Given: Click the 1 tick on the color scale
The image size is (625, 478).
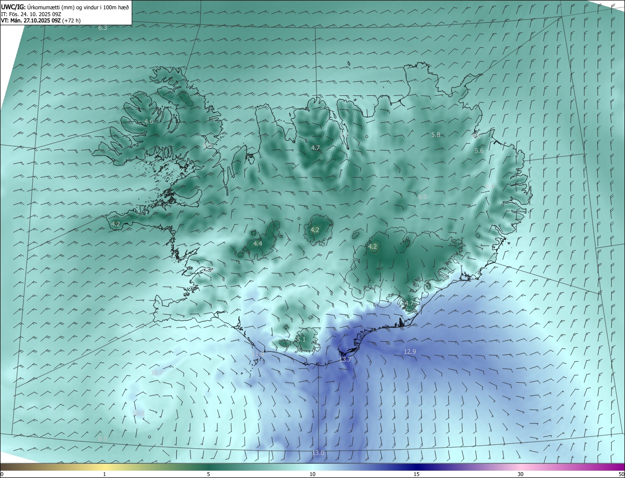Looking at the screenshot, I should (x=104, y=474).
